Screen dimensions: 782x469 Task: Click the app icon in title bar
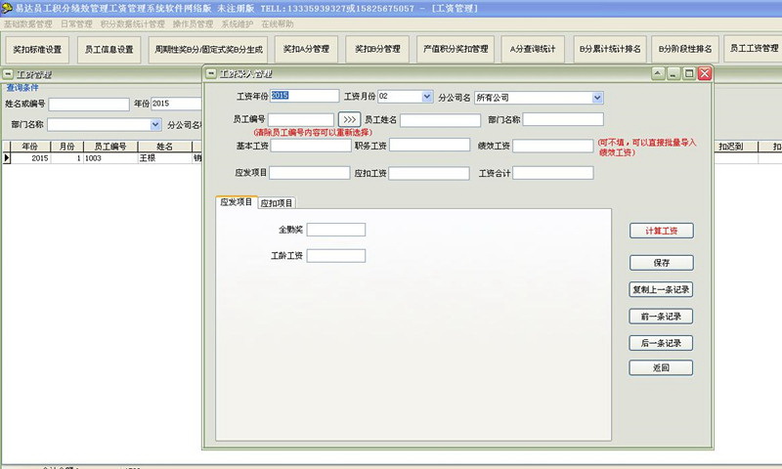pos(7,8)
